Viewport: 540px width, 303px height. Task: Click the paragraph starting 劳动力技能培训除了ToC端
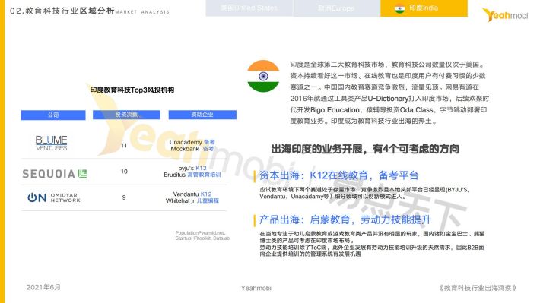[372, 251]
